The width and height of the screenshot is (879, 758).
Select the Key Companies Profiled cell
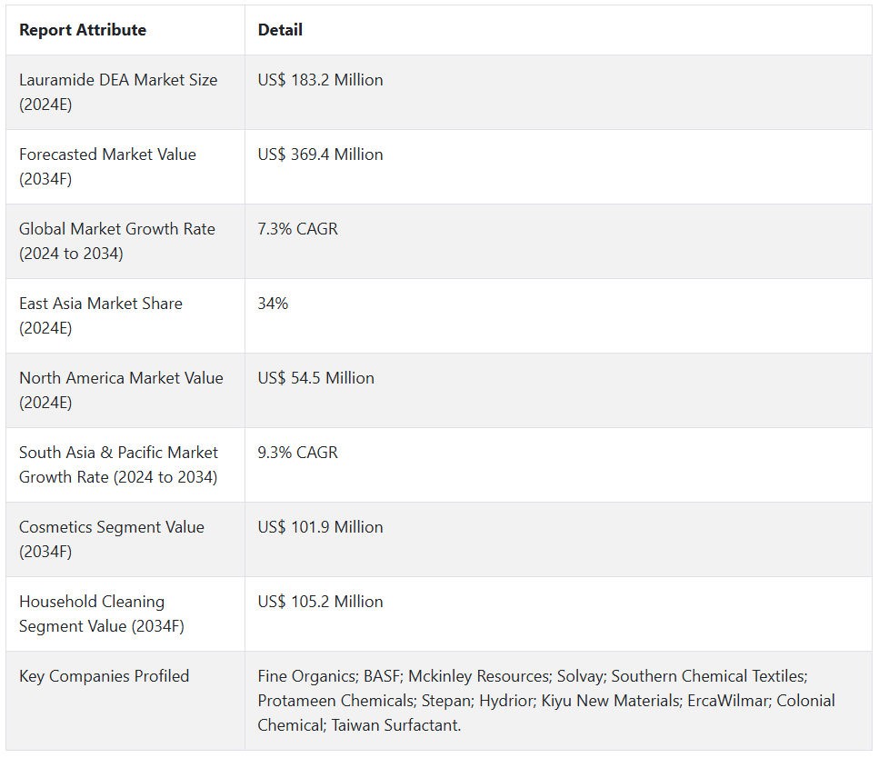(x=105, y=676)
